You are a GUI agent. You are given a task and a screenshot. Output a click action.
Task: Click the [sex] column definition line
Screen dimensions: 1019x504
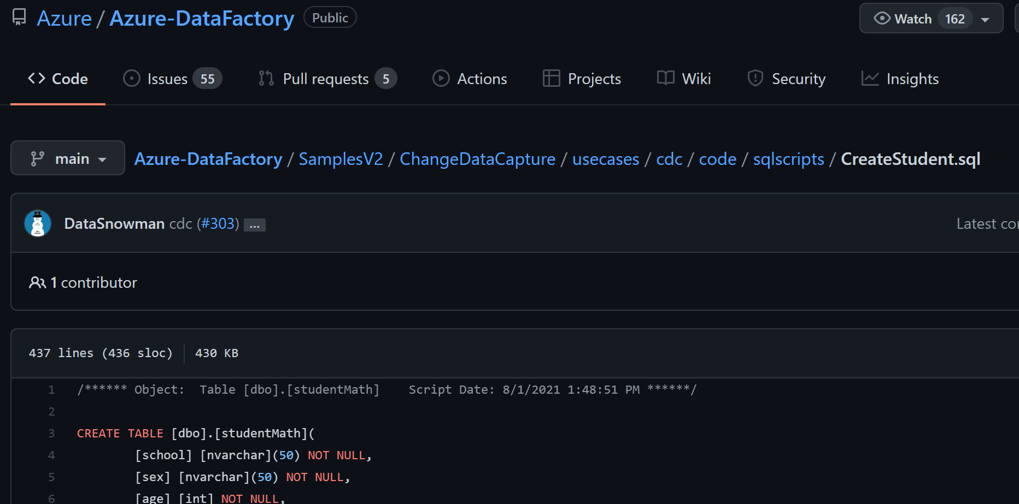click(243, 477)
